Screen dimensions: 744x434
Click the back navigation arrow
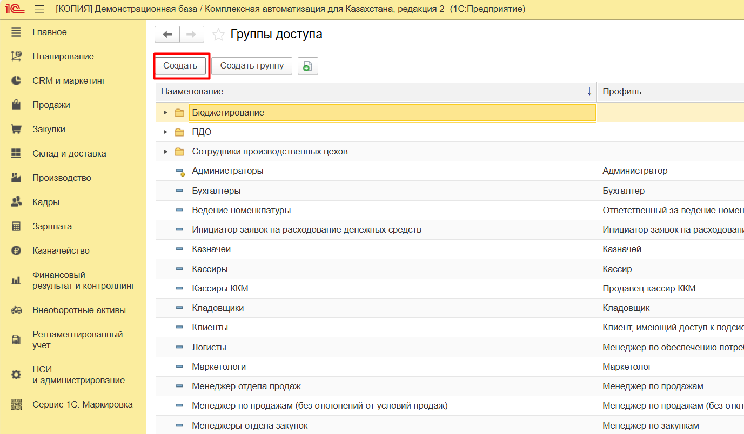pos(167,35)
